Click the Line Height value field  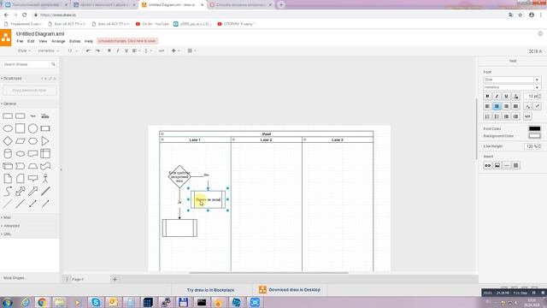tap(532, 146)
